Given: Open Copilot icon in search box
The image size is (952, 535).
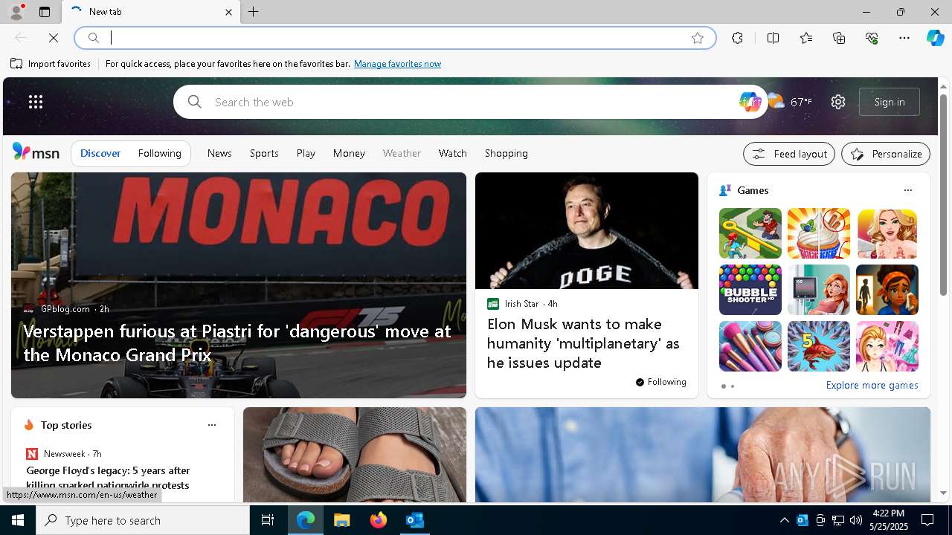Looking at the screenshot, I should (x=749, y=102).
